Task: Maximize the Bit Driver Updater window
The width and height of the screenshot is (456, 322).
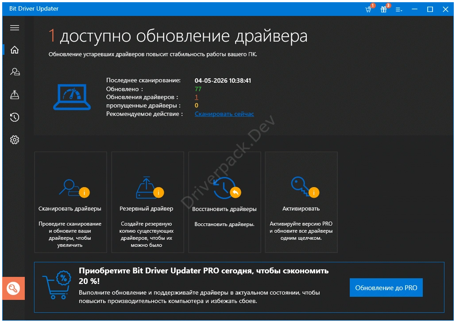Action: coord(430,9)
